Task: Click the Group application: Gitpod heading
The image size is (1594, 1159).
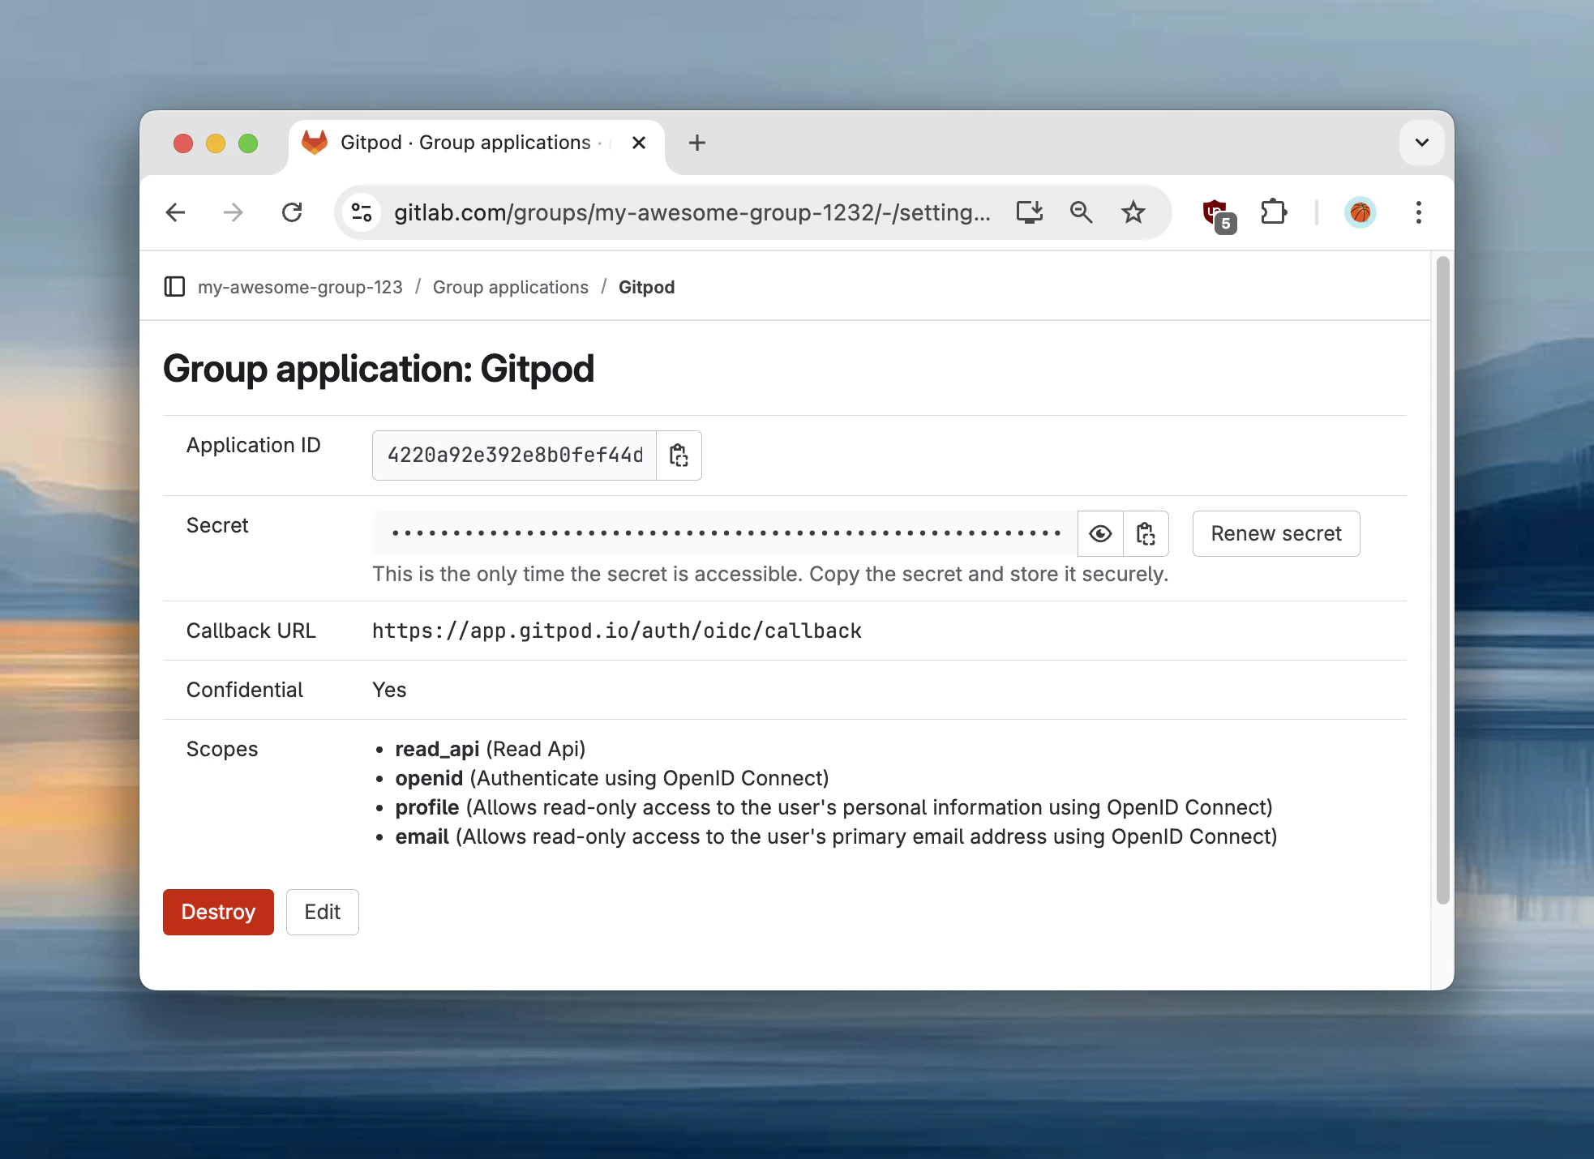Action: (379, 369)
